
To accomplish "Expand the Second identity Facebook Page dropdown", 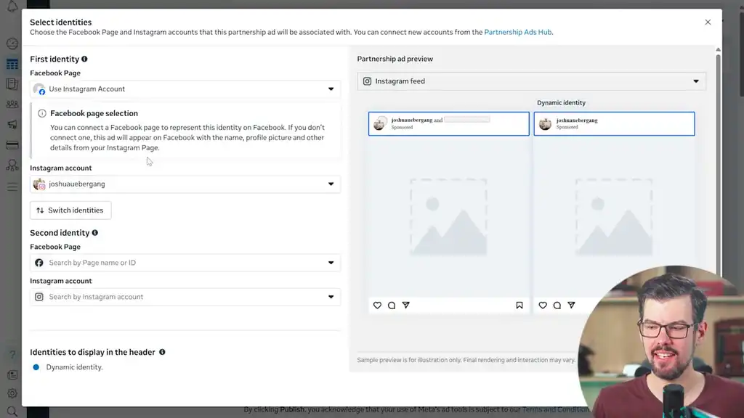I will [x=186, y=263].
